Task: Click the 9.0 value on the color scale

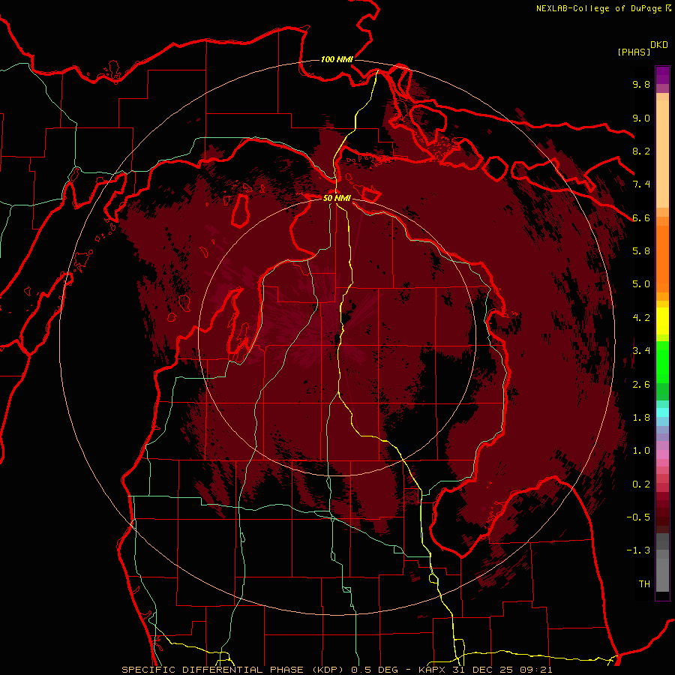Action: [641, 118]
